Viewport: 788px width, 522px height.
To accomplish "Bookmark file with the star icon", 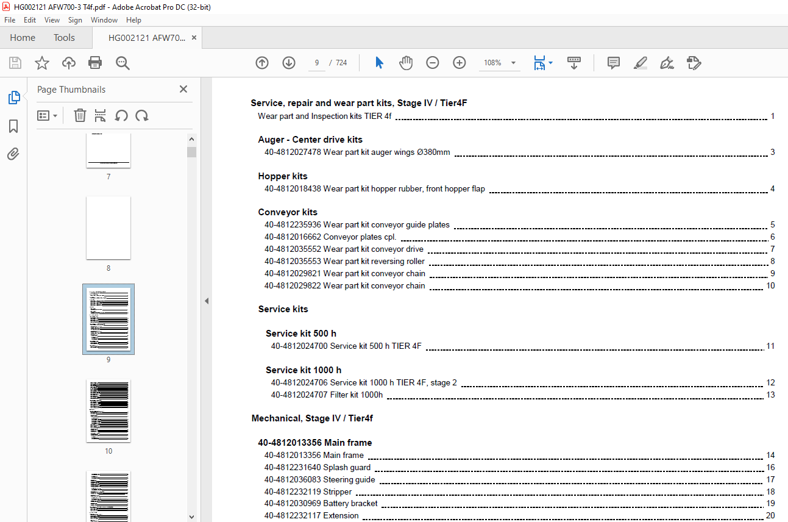I will tap(41, 63).
